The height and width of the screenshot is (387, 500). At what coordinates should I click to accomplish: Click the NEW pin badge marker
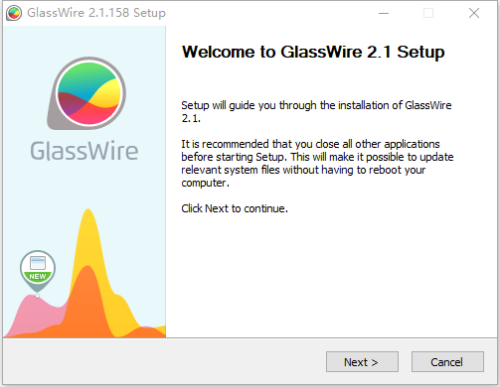click(x=38, y=271)
